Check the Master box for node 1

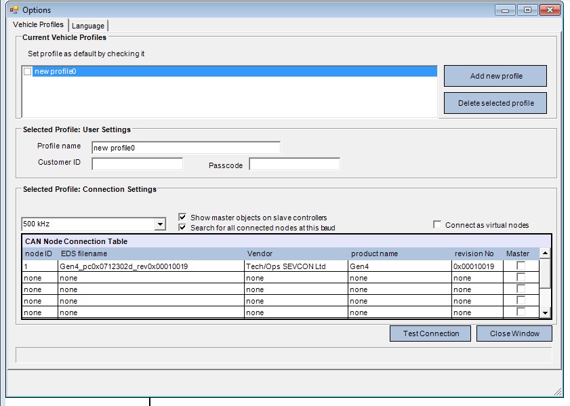tap(521, 266)
